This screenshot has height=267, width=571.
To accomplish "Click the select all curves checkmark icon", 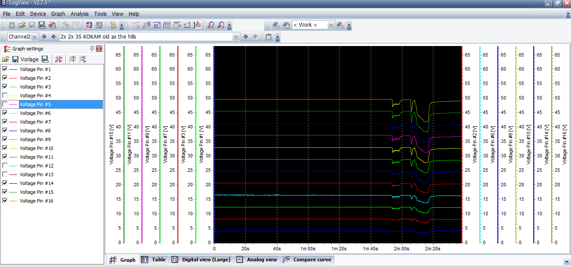I will [72, 59].
